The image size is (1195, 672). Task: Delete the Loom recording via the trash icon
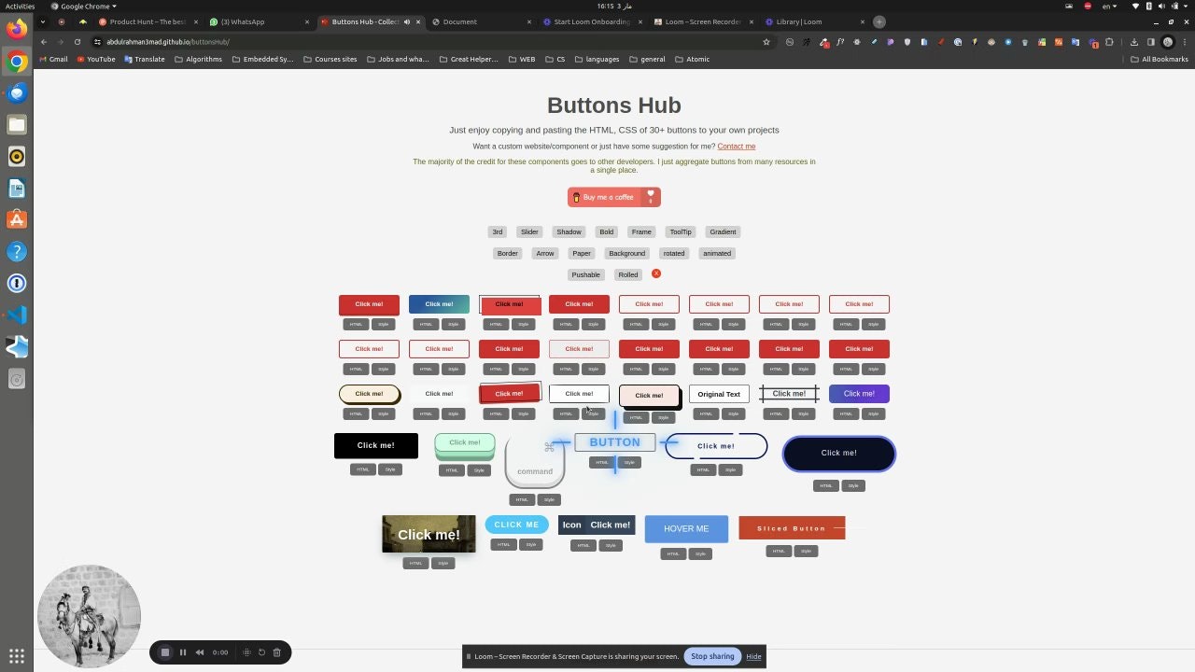tap(276, 651)
